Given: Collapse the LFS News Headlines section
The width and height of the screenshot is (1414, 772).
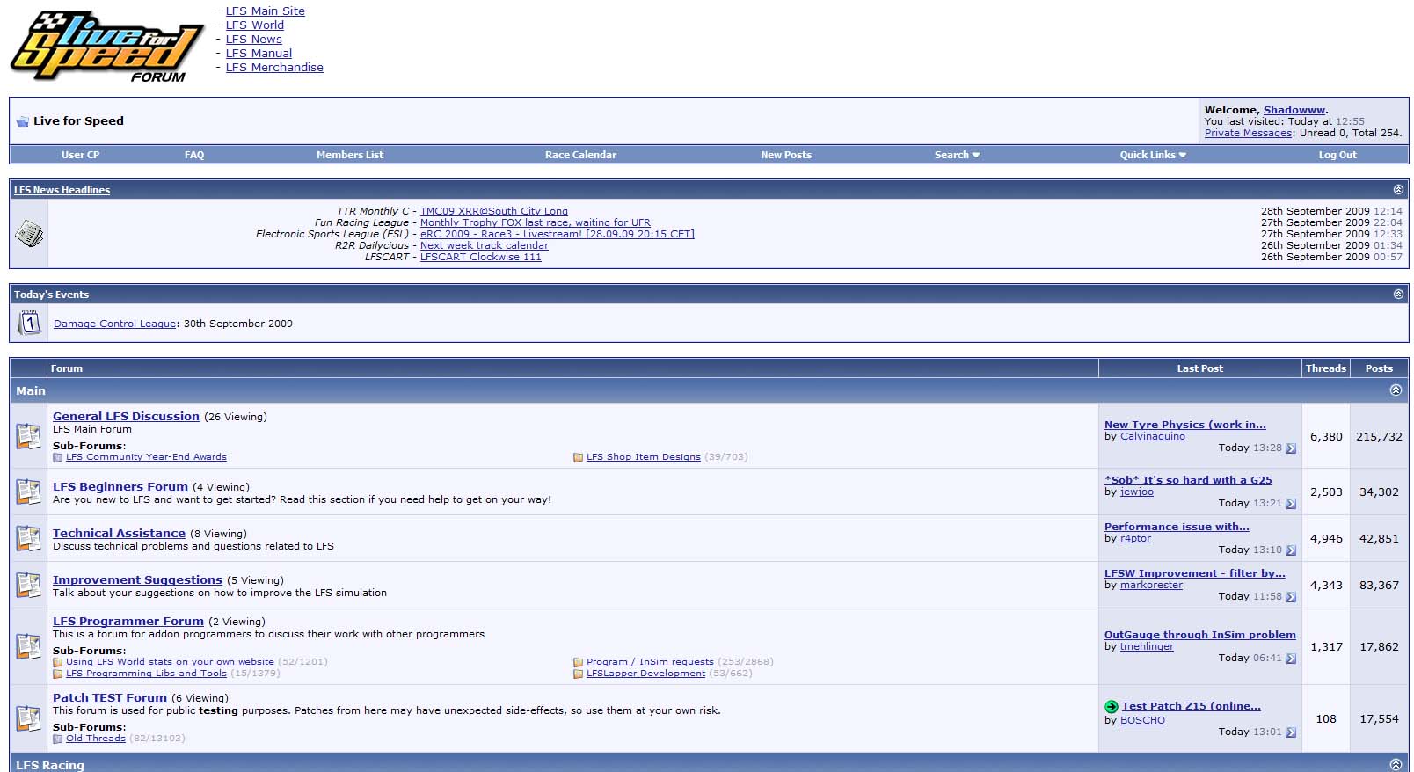Looking at the screenshot, I should (x=1398, y=190).
